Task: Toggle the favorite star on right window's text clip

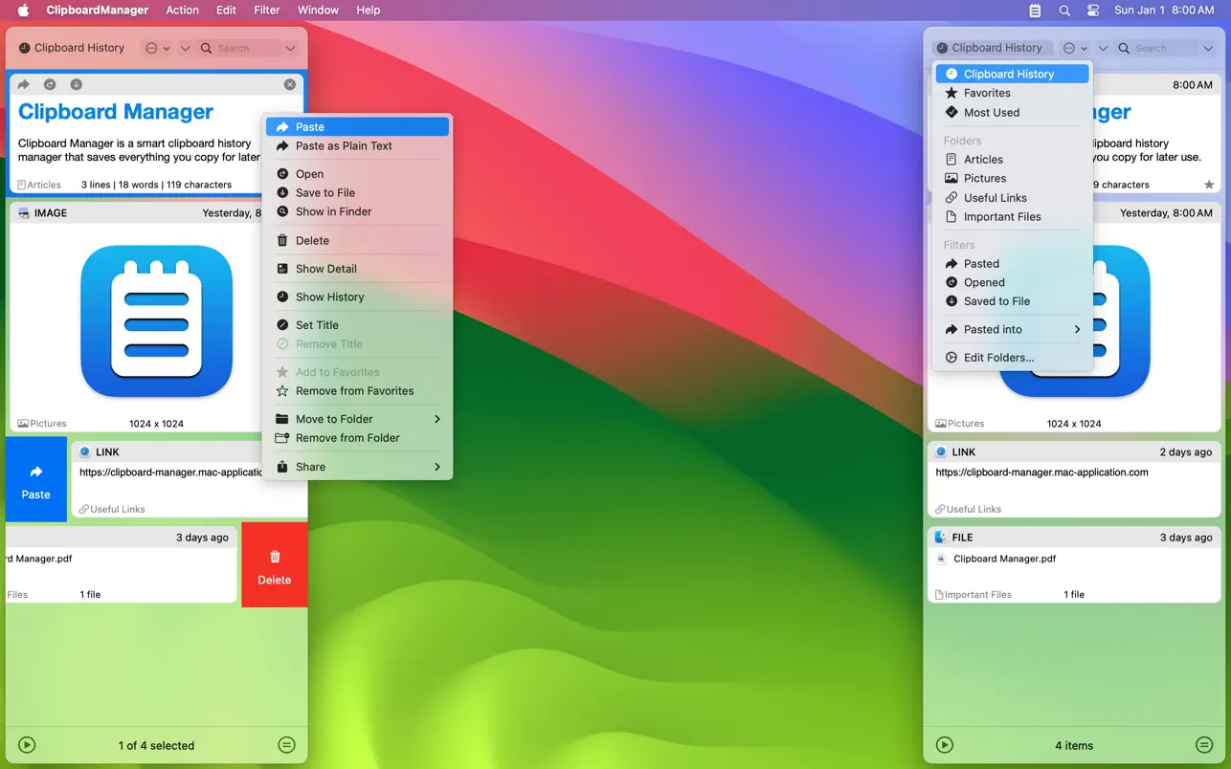Action: click(x=1209, y=185)
